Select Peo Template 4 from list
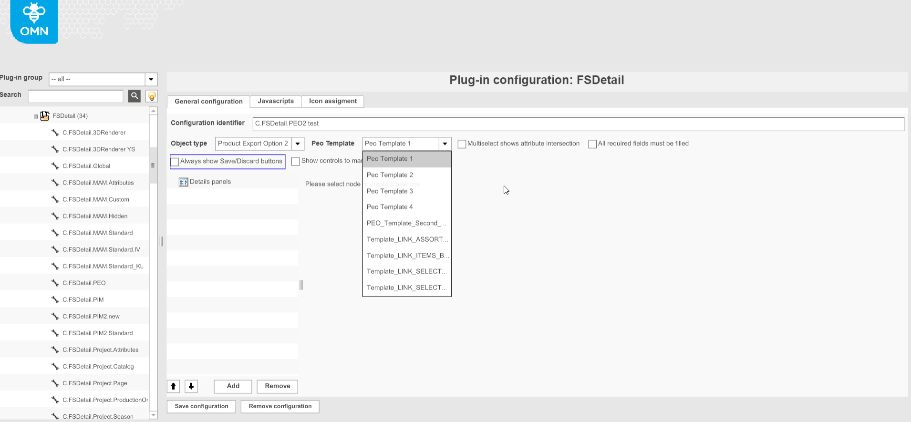This screenshot has height=422, width=911. [407, 207]
